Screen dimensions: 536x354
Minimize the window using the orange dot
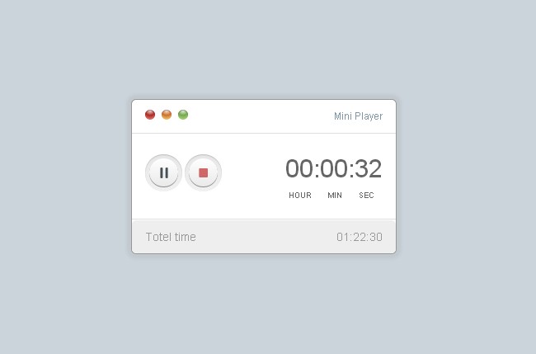167,115
